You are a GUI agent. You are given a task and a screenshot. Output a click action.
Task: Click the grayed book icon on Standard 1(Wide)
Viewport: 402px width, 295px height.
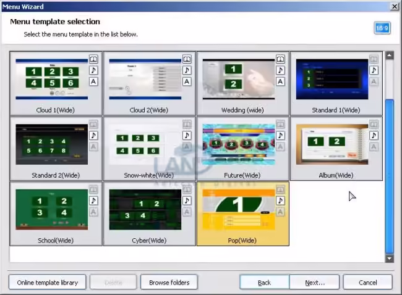[x=374, y=59]
